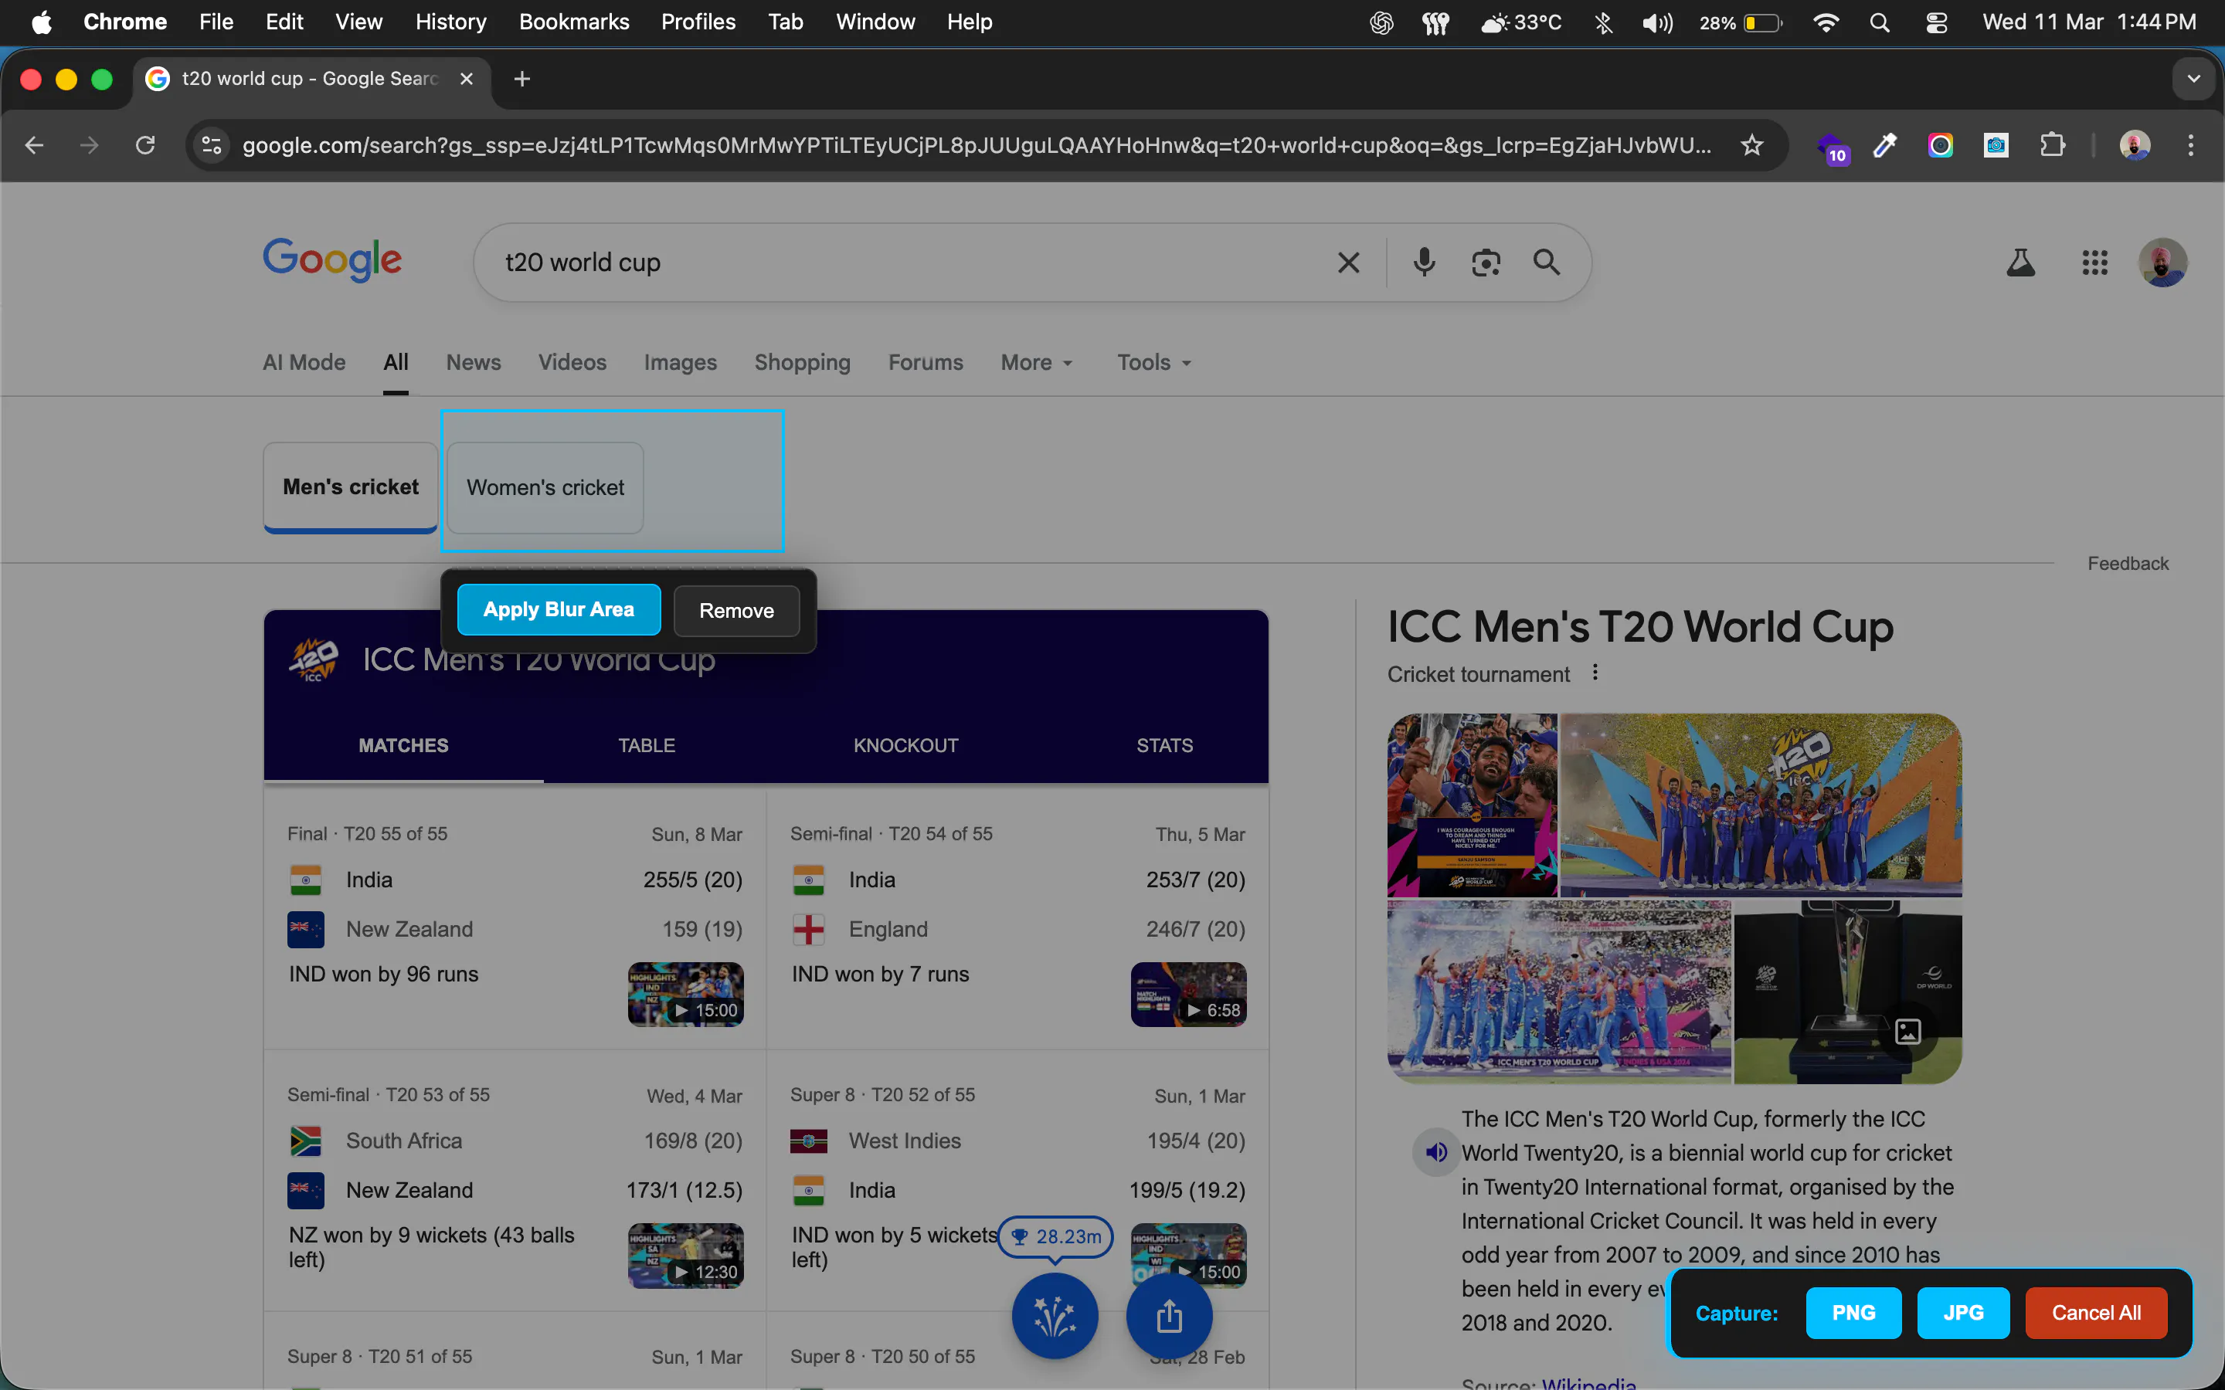Open Search Labs flask icon
Viewport: 2225px width, 1390px height.
(x=2020, y=263)
